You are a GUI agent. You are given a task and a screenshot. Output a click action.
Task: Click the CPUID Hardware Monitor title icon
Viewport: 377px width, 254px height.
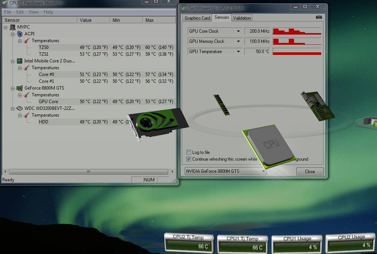pos(5,3)
